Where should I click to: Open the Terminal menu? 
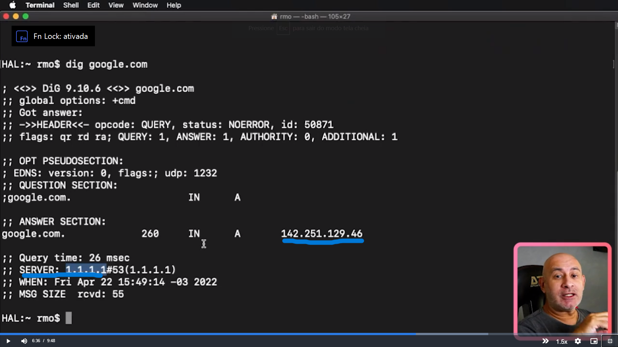[40, 5]
